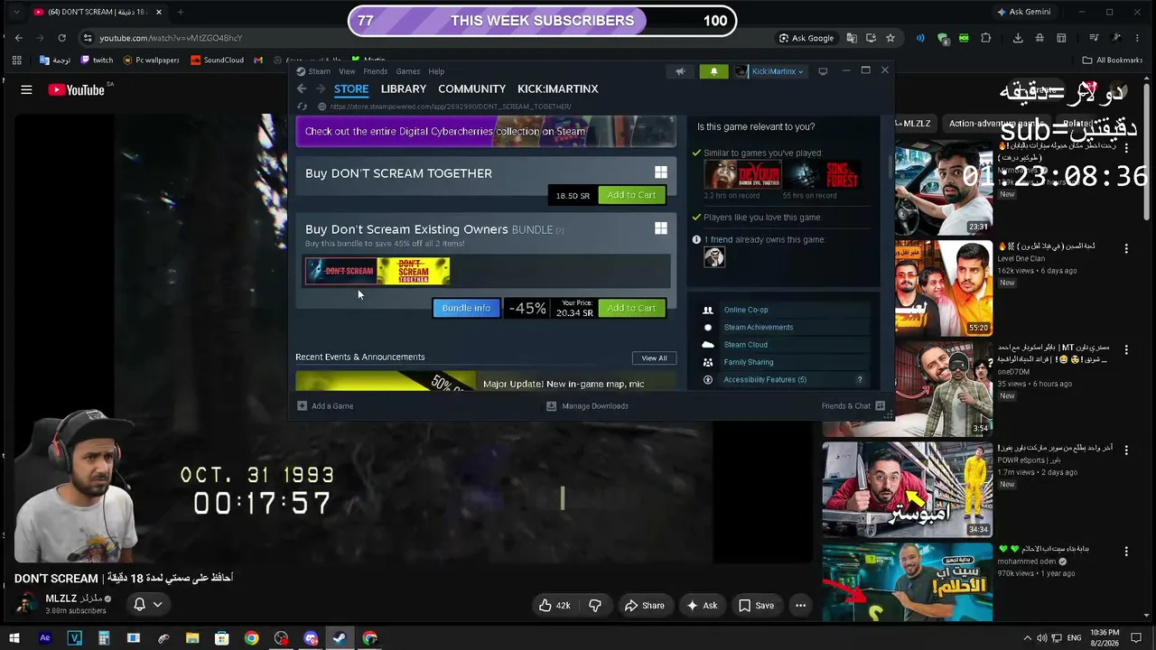Open Bundle info for the bundle
Image resolution: width=1156 pixels, height=650 pixels.
(466, 308)
